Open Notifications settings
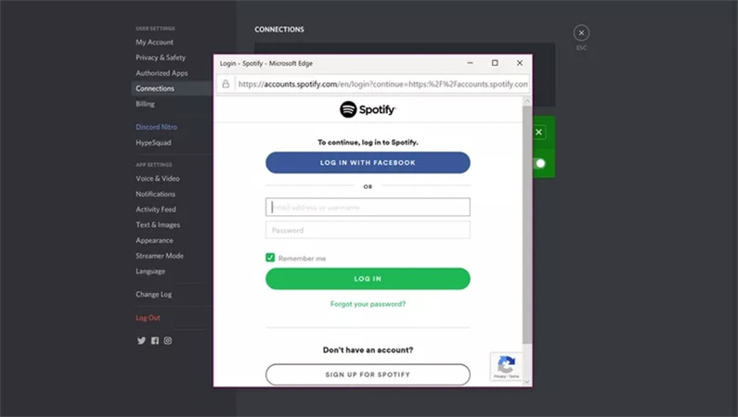 point(155,194)
